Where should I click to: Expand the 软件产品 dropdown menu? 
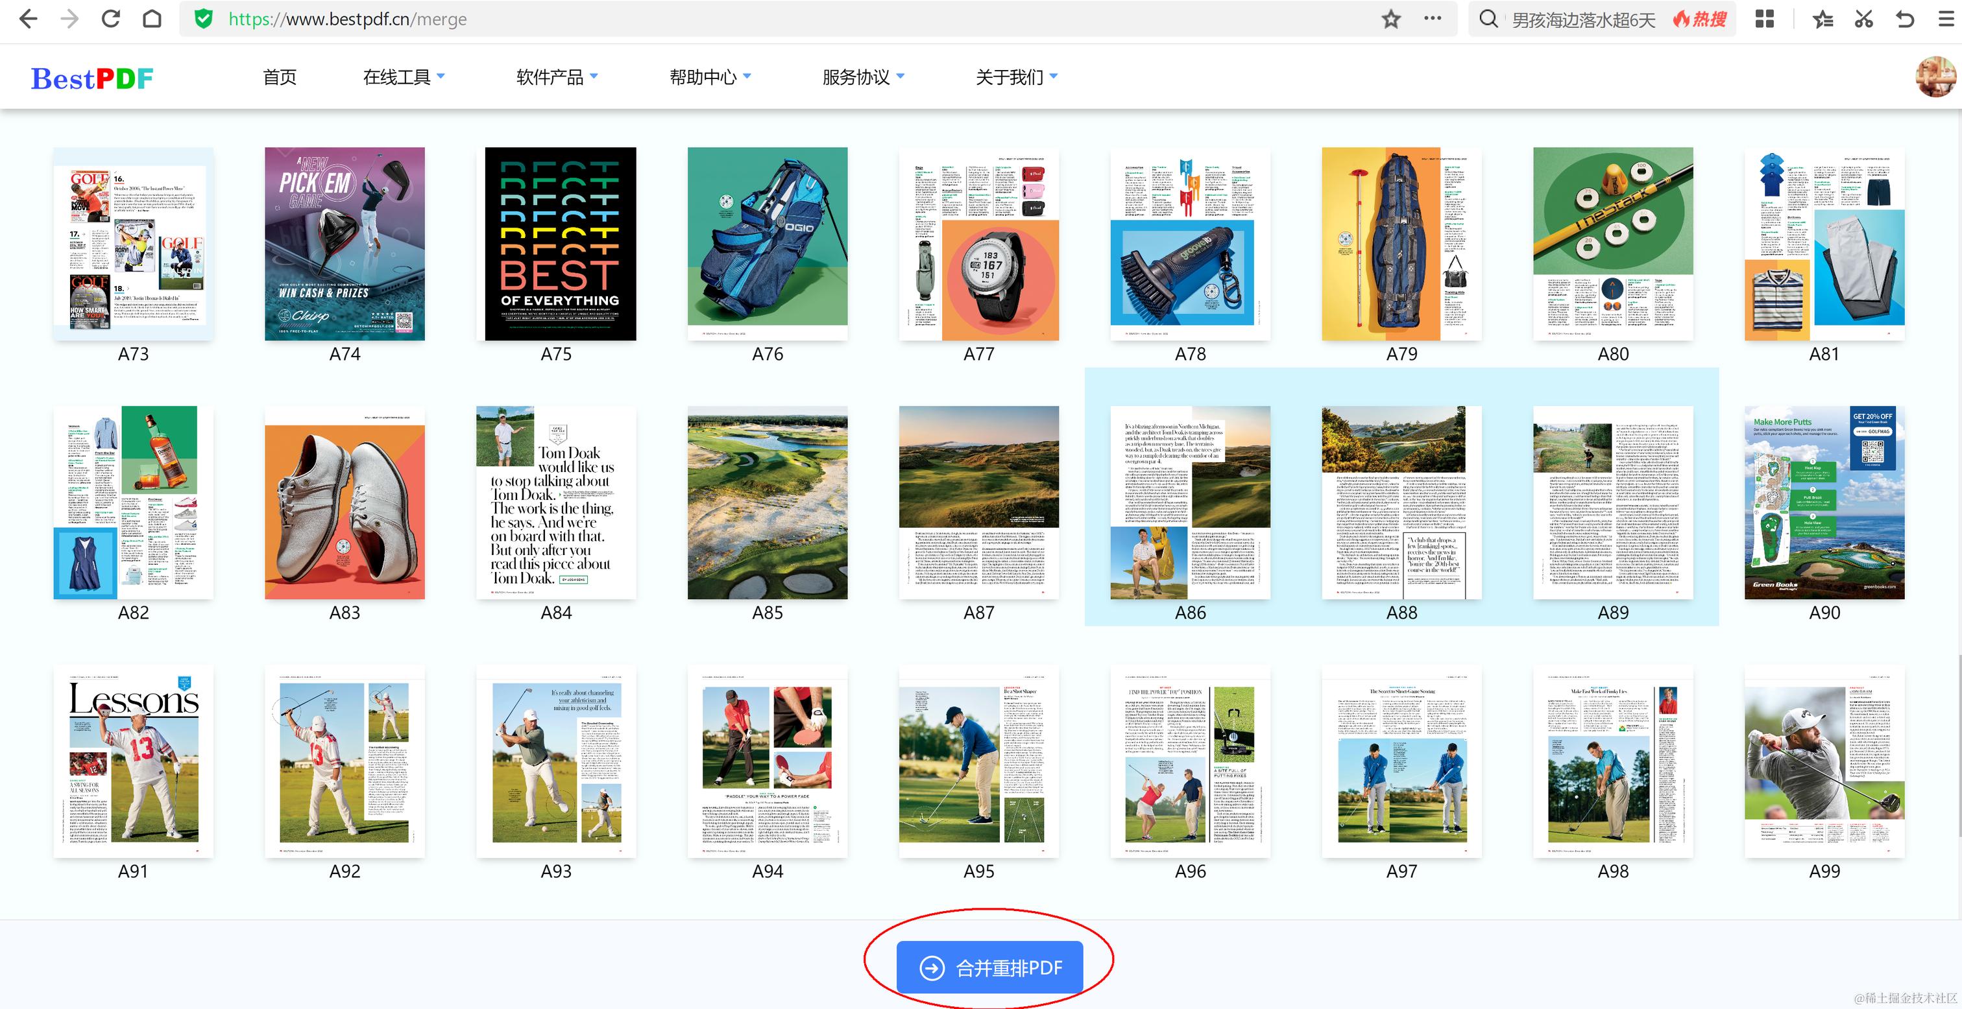click(557, 77)
